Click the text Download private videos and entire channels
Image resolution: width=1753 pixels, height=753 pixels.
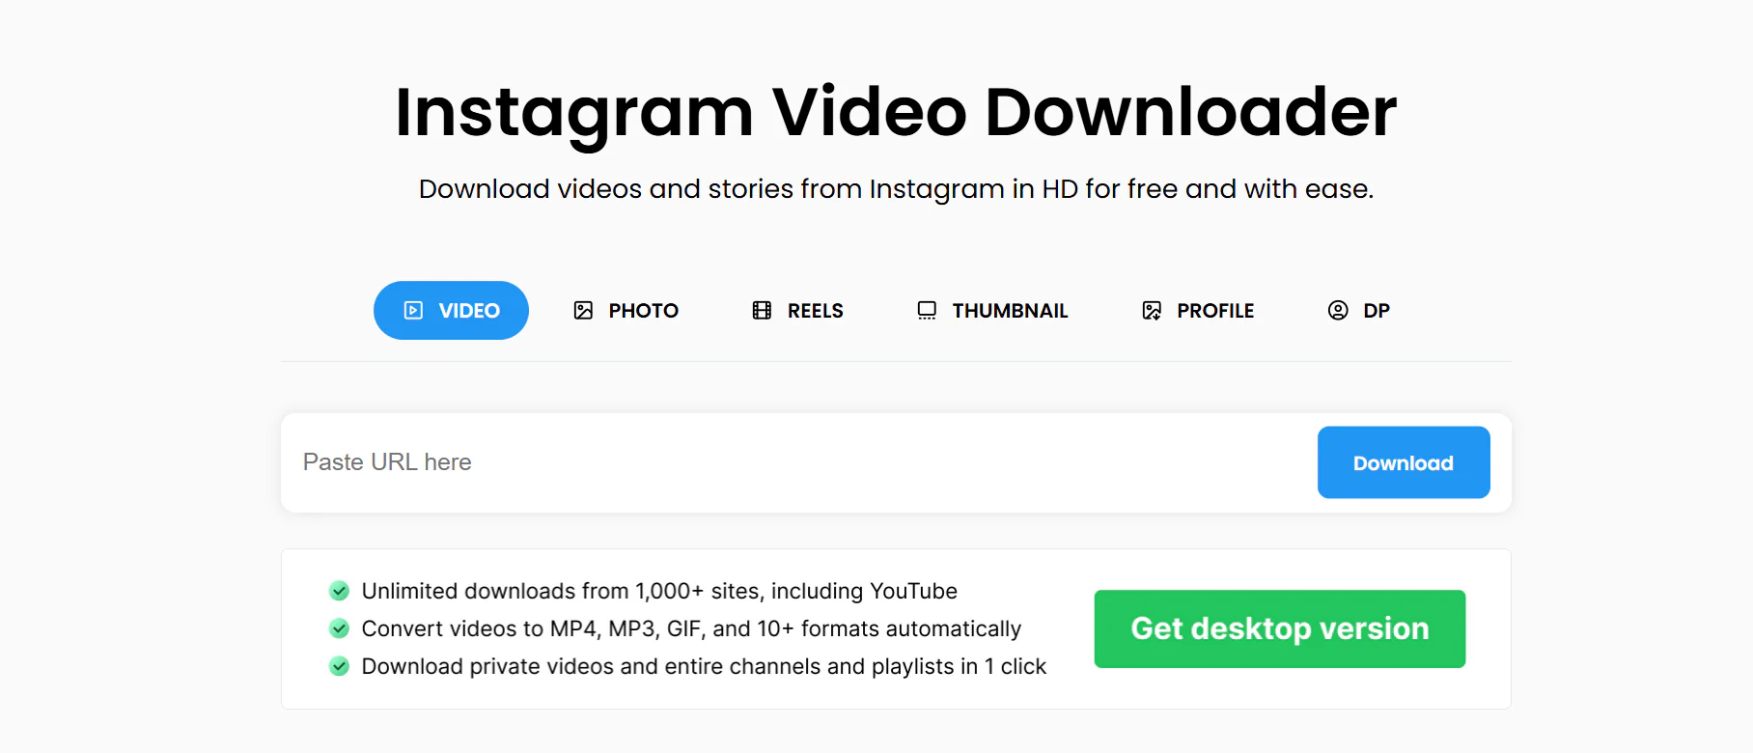(x=704, y=666)
